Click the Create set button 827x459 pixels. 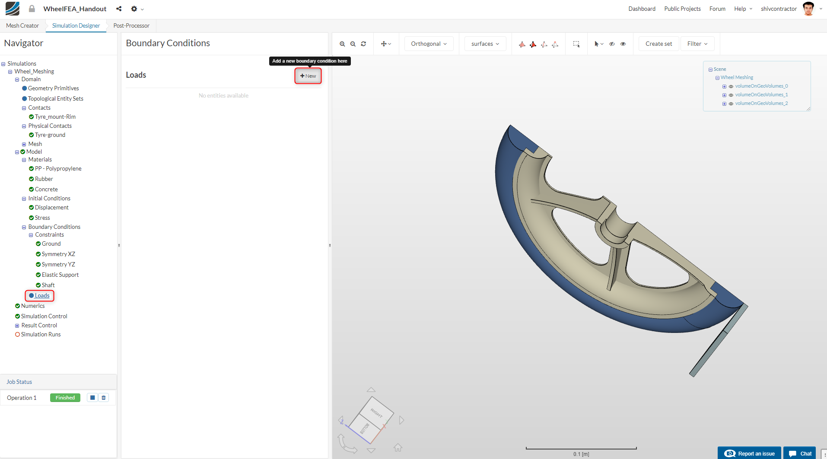tap(658, 44)
